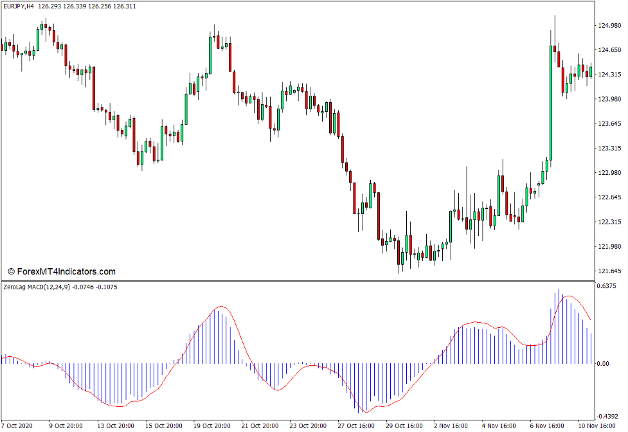Select the 10 Nov 16:00 date label
The width and height of the screenshot is (628, 432).
pos(597,426)
